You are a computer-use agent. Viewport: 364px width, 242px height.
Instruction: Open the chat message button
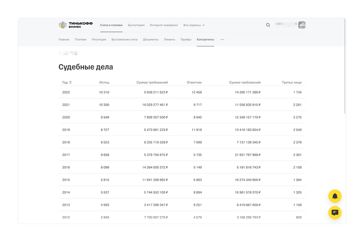coord(335,213)
